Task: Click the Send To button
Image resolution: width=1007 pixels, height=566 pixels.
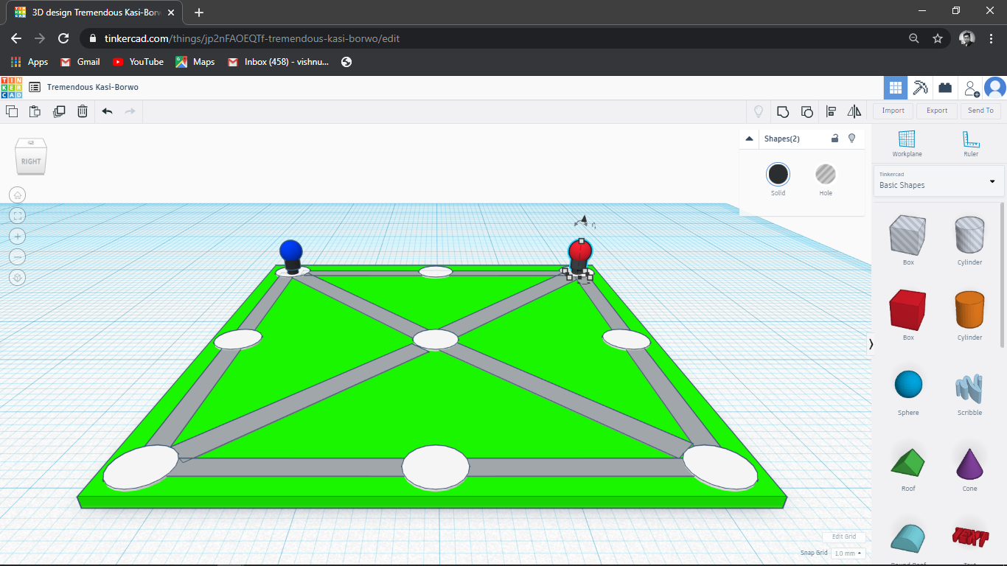Action: (x=980, y=111)
